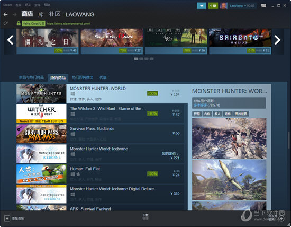Click Windows icon under Human: Fall Flat

click(x=73, y=174)
